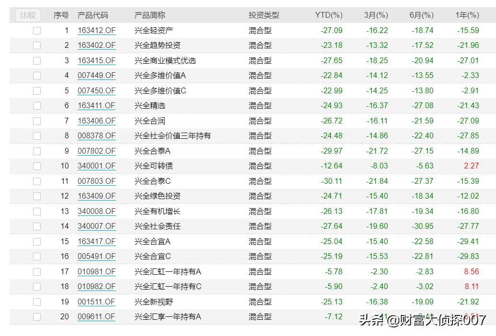Tick checkbox for 兴全社会责任
Screen dimensions: 496x336
point(37,226)
